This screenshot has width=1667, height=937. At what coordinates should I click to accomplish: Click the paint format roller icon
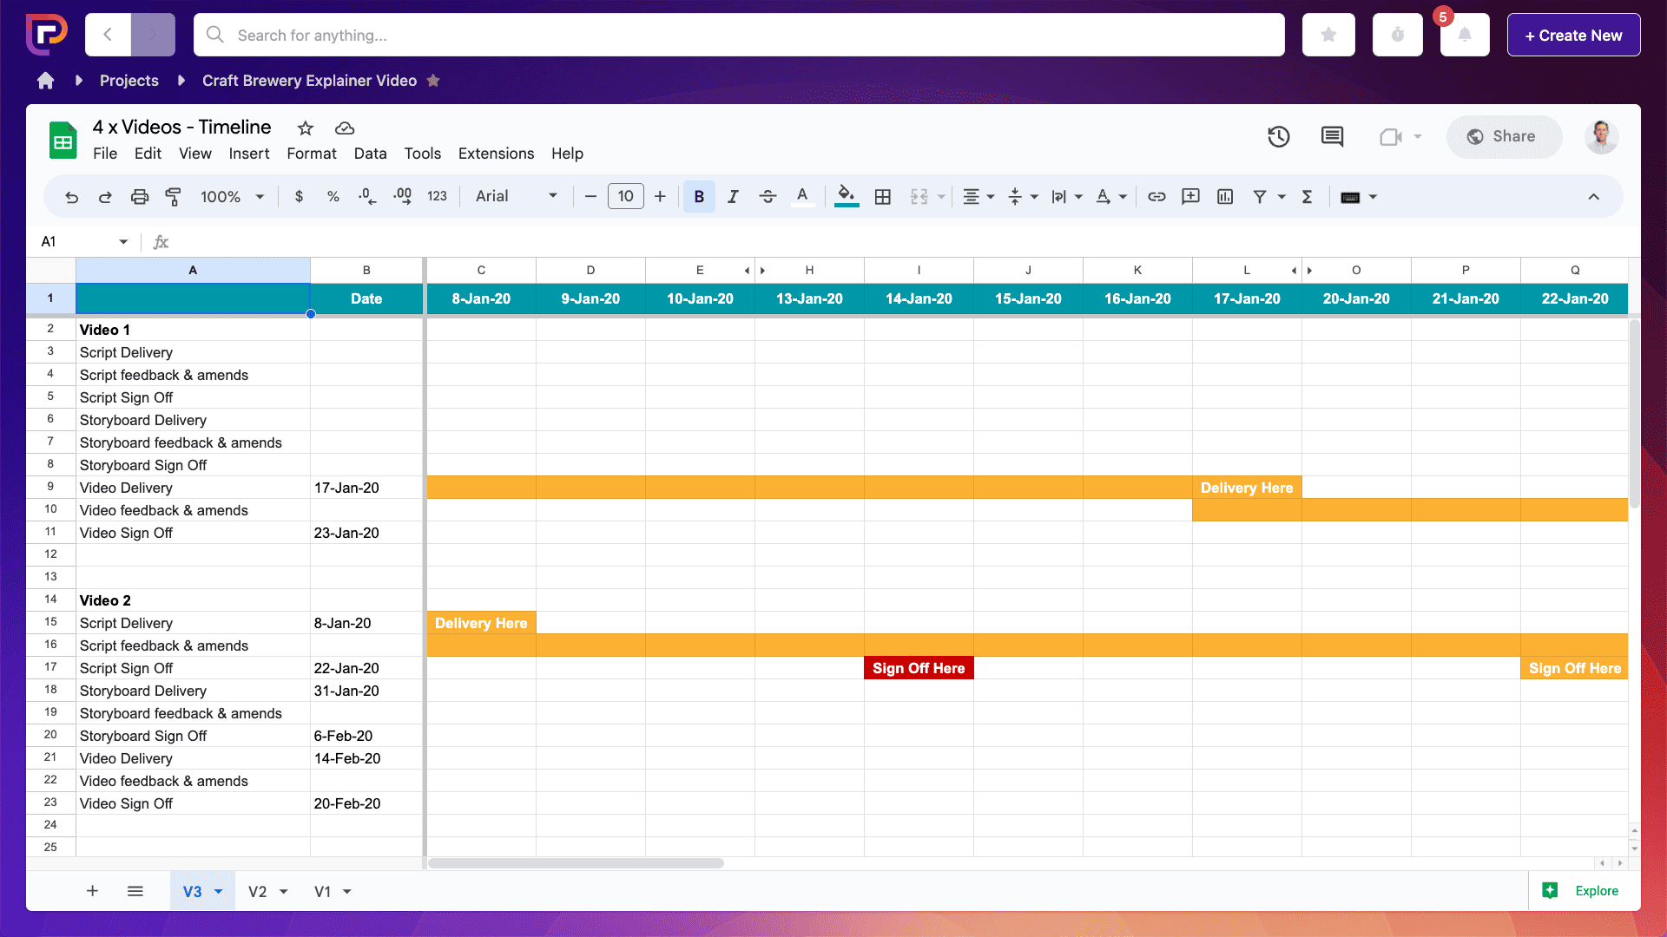[173, 197]
